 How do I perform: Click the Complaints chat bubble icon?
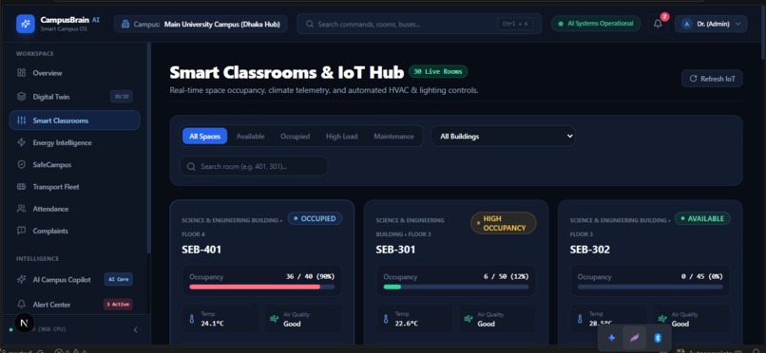click(22, 231)
